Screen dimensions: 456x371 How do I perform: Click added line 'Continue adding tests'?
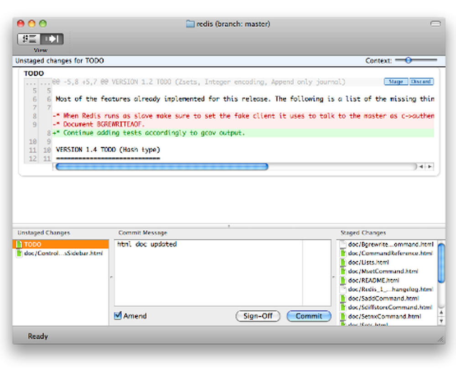(x=243, y=133)
